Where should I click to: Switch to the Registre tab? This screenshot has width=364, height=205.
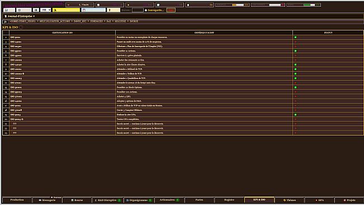(229, 200)
